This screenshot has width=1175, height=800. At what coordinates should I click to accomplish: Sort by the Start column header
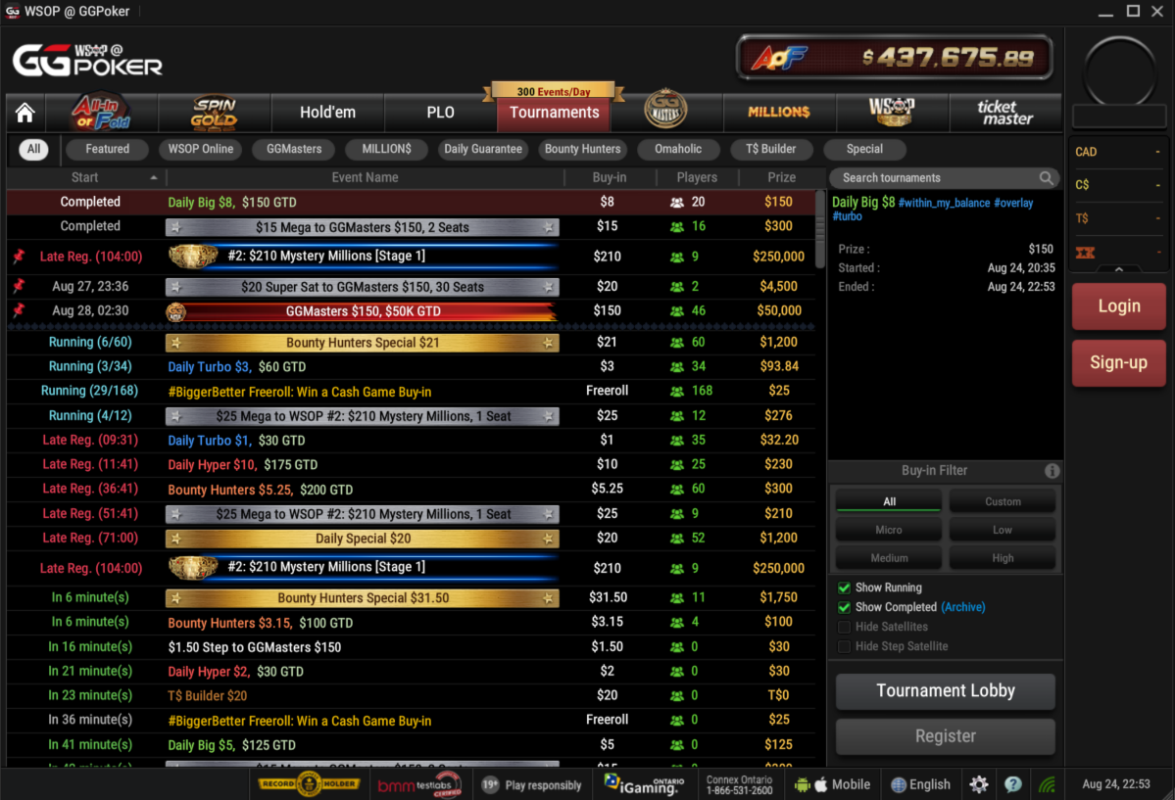point(85,177)
